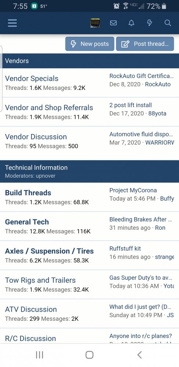
Task: Open Vendor and Shop Referrals forum
Action: pyautogui.click(x=49, y=108)
